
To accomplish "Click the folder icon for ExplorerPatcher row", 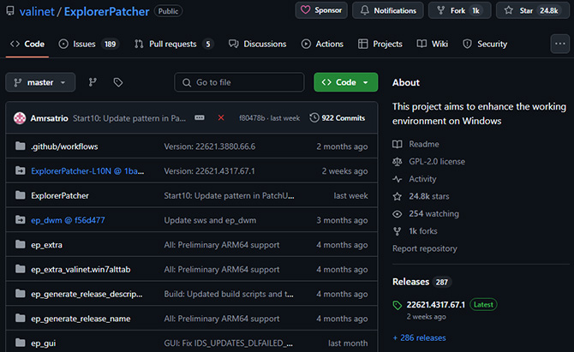I will (x=21, y=195).
